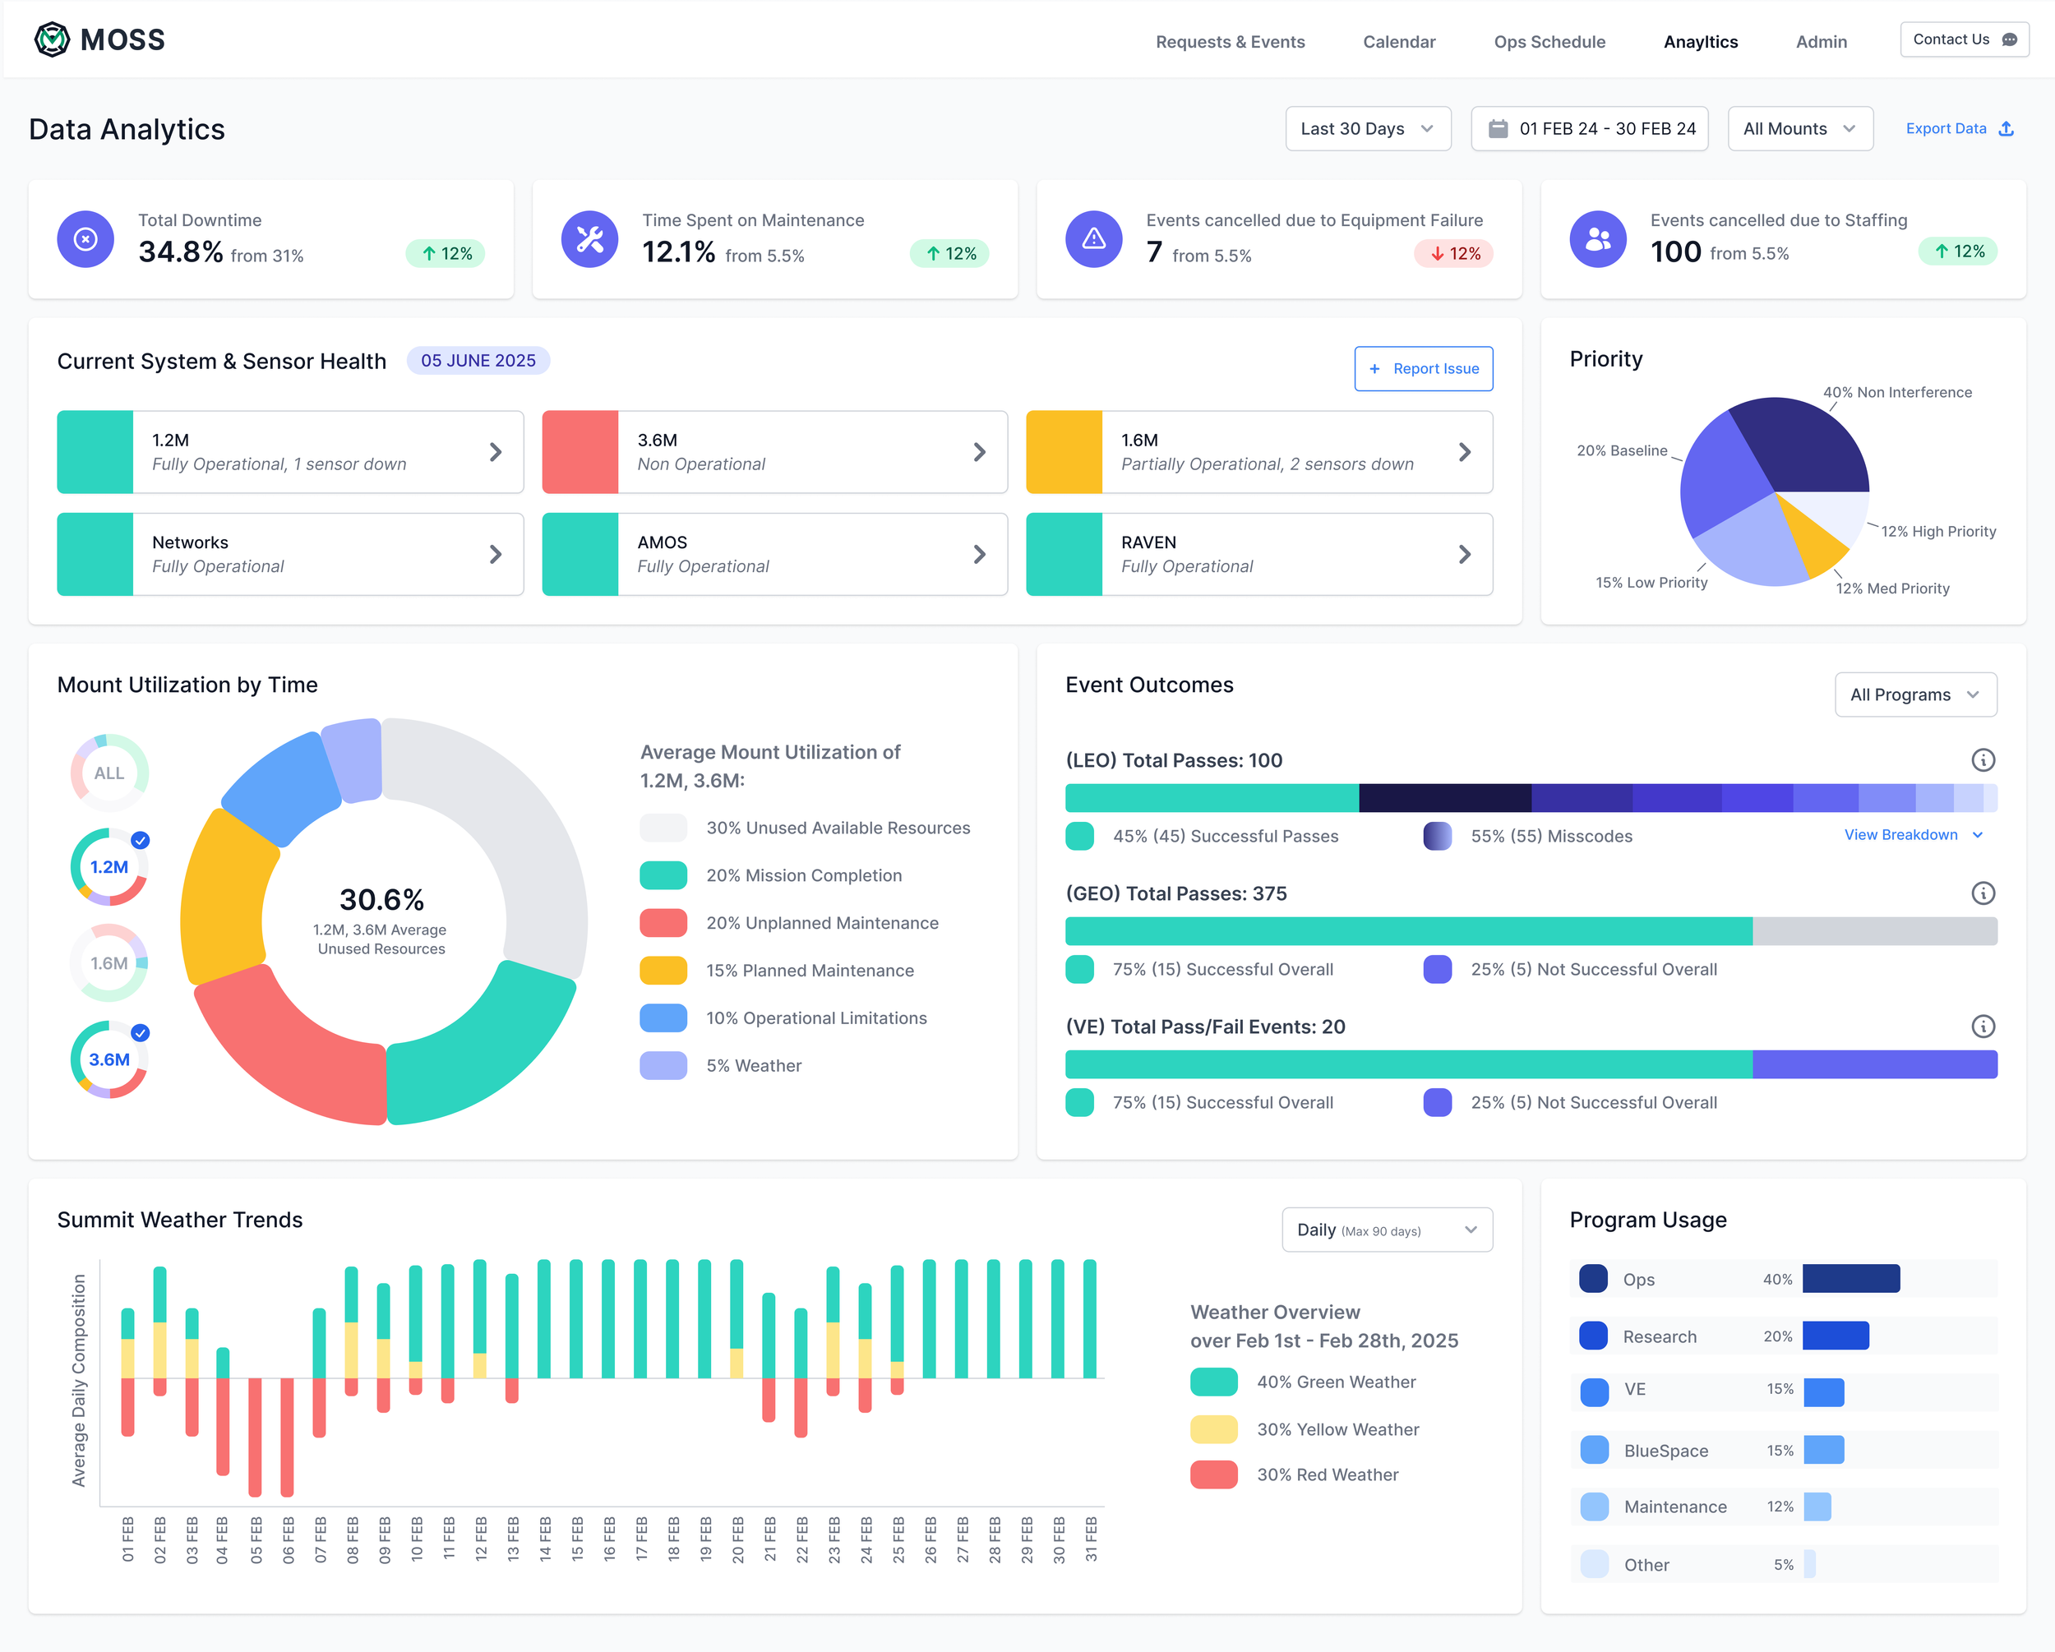The width and height of the screenshot is (2055, 1652).
Task: Enable the 1.6M mount ring toggle
Action: click(109, 962)
